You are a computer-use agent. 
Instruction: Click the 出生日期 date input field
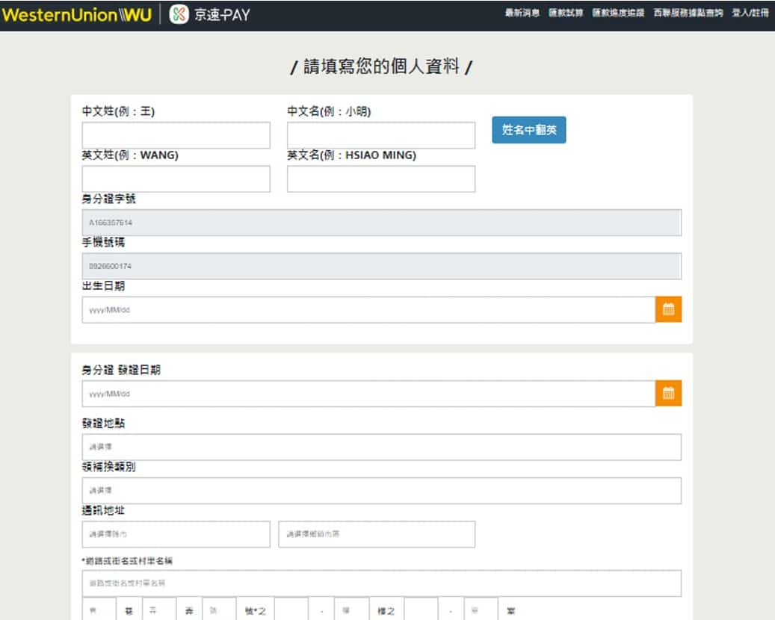(368, 310)
